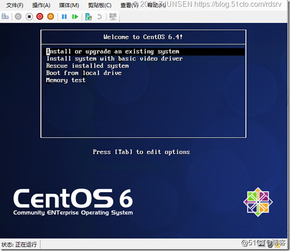The height and width of the screenshot is (251, 290).
Task: Select 'Install or upgrade an existing system'
Action: (143, 52)
